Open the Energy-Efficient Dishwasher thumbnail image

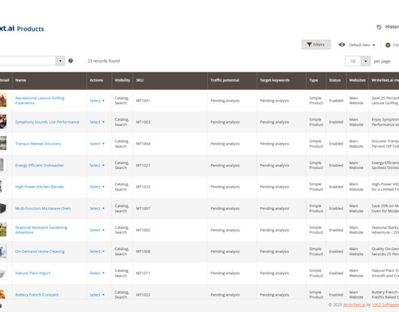tap(3, 165)
